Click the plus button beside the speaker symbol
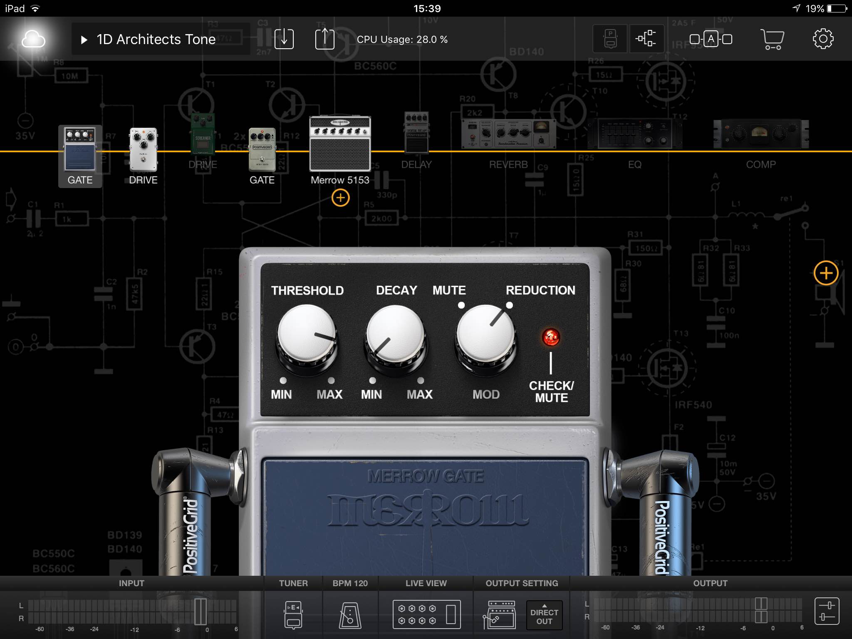The width and height of the screenshot is (852, 639). click(826, 273)
